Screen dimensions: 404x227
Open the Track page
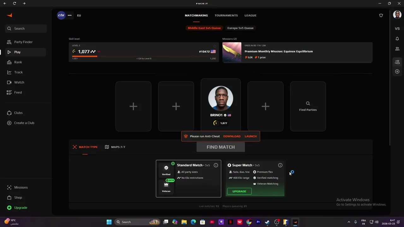coord(26,72)
